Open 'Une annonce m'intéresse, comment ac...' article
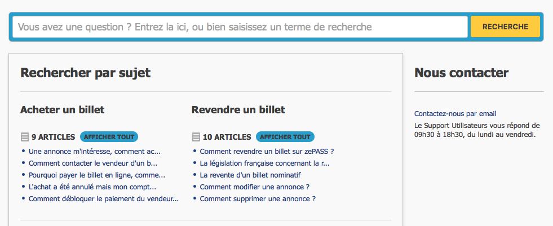The width and height of the screenshot is (553, 226). point(95,152)
